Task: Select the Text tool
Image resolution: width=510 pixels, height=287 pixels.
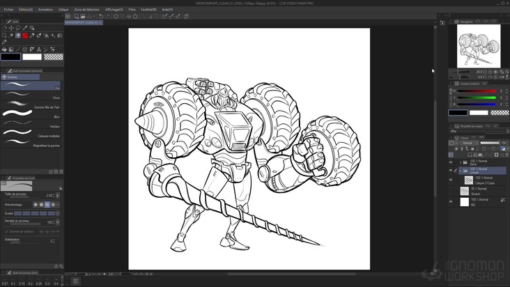Action: tap(39, 49)
